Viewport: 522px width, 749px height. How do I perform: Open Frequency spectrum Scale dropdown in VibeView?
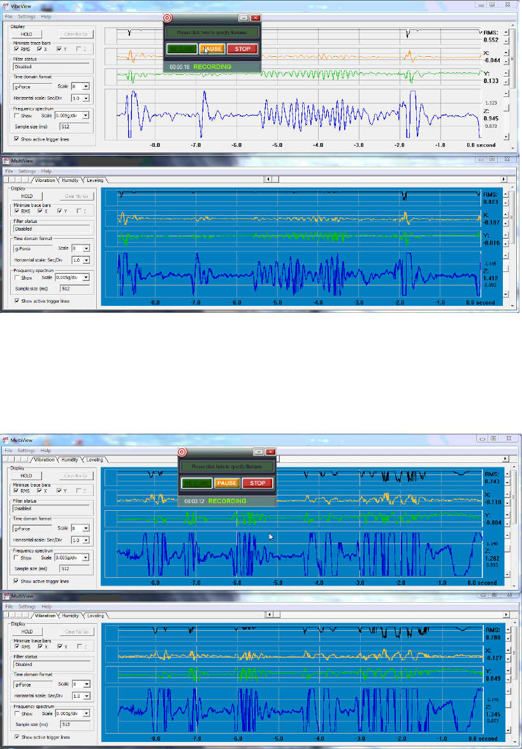coord(86,115)
